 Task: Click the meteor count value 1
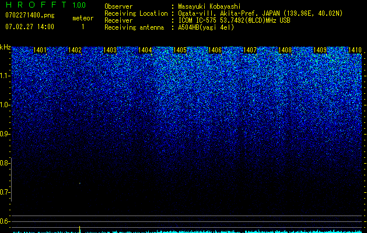(x=83, y=27)
